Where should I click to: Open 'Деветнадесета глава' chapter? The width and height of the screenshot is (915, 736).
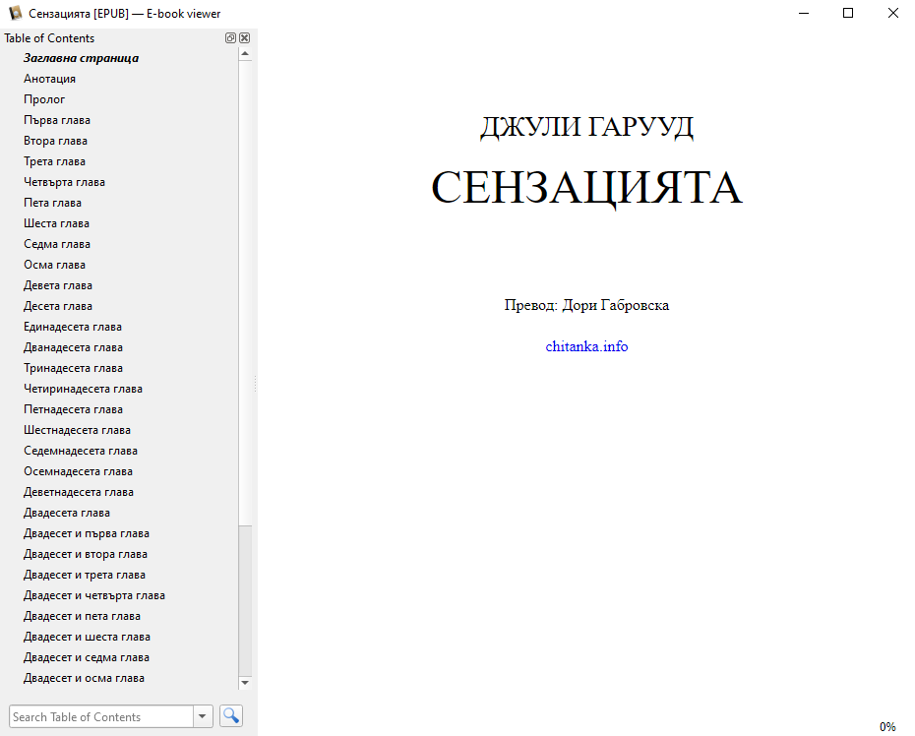(x=79, y=492)
